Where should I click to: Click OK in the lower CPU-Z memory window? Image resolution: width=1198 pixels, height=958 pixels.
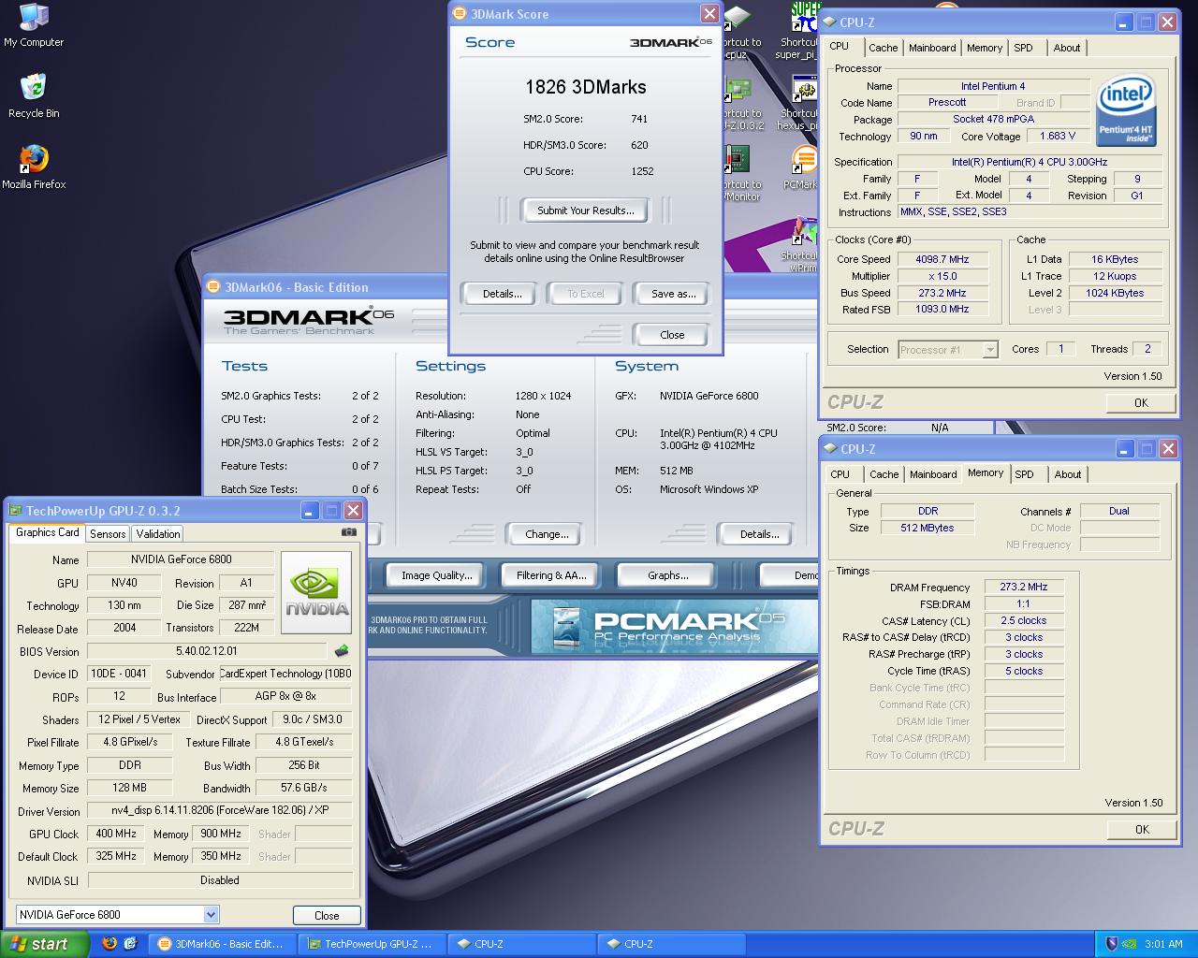click(1142, 829)
